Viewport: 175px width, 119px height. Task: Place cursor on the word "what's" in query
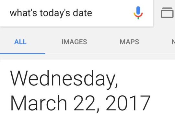pyautogui.click(x=23, y=13)
